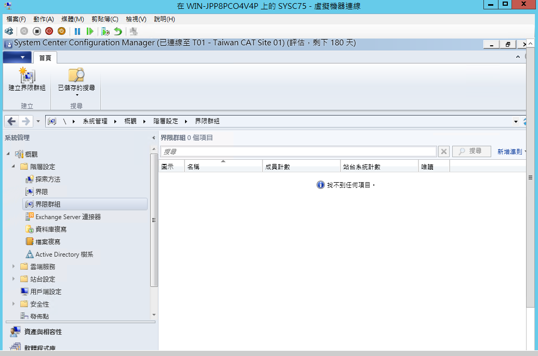
Task: Collapse the 階層設定 tree node
Action: click(x=14, y=167)
